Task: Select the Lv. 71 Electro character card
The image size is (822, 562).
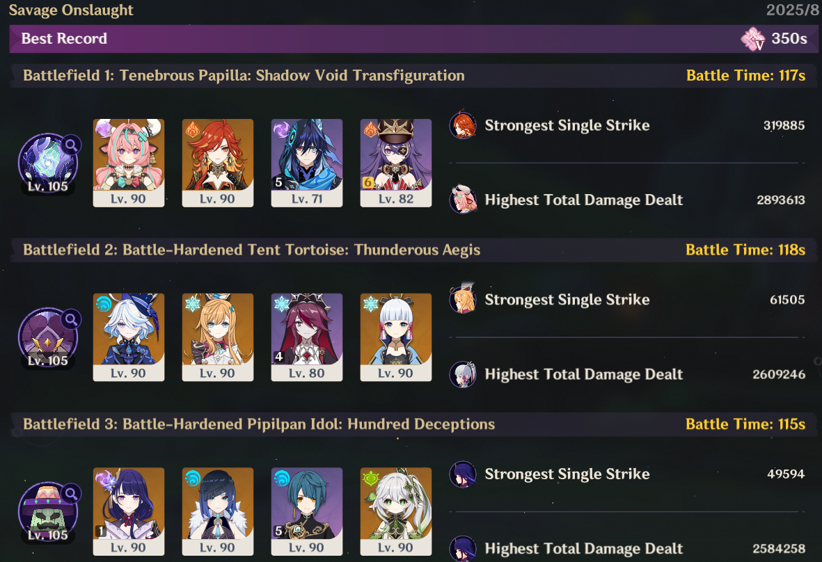Action: (x=307, y=163)
